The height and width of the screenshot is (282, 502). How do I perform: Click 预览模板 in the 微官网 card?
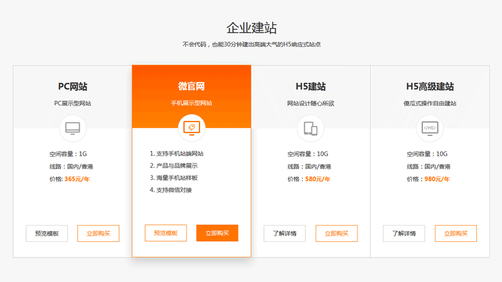click(166, 233)
